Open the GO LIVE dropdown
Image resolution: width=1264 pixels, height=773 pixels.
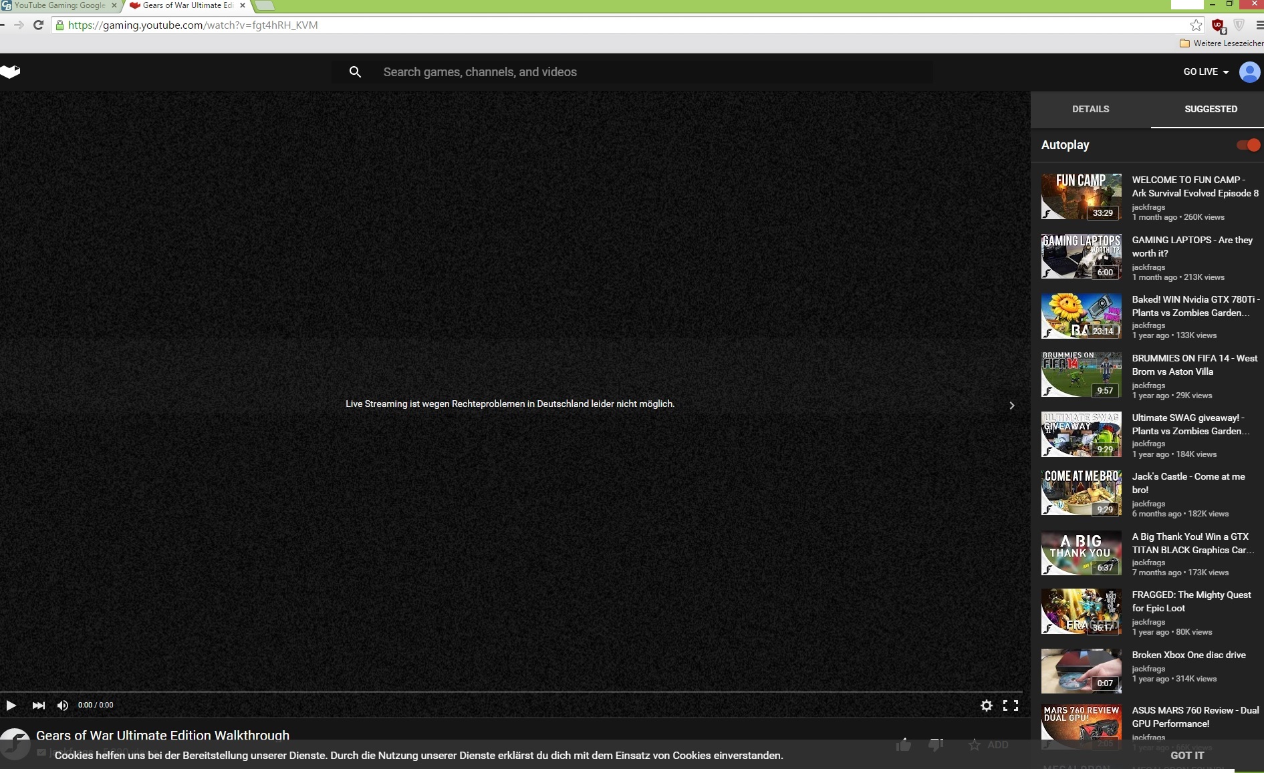(x=1206, y=71)
